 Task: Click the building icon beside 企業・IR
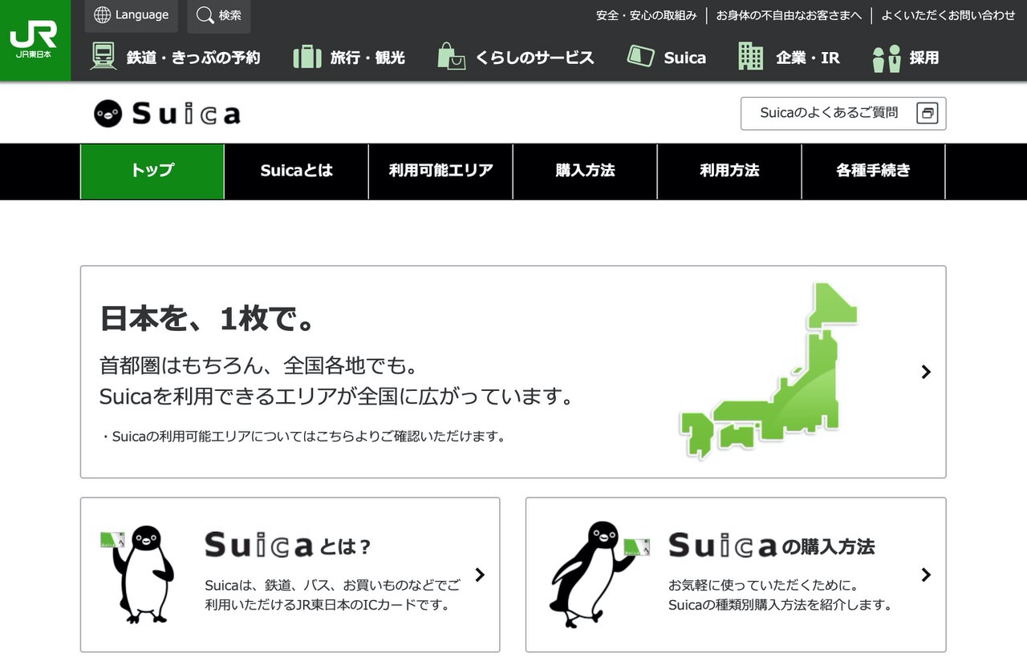click(x=751, y=56)
